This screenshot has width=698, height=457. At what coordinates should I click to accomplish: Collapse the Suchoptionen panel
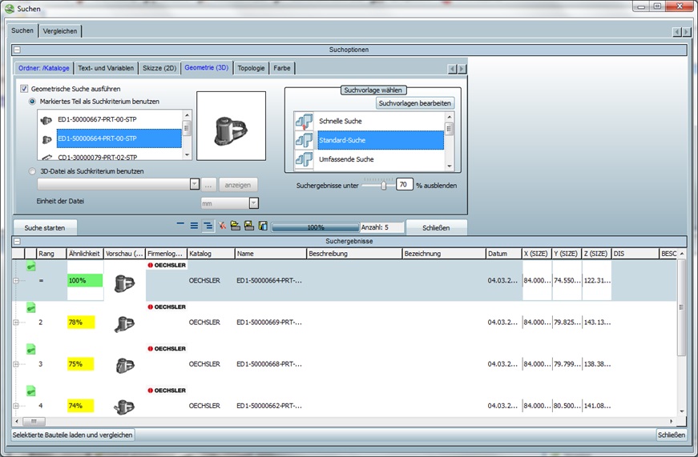[16, 50]
